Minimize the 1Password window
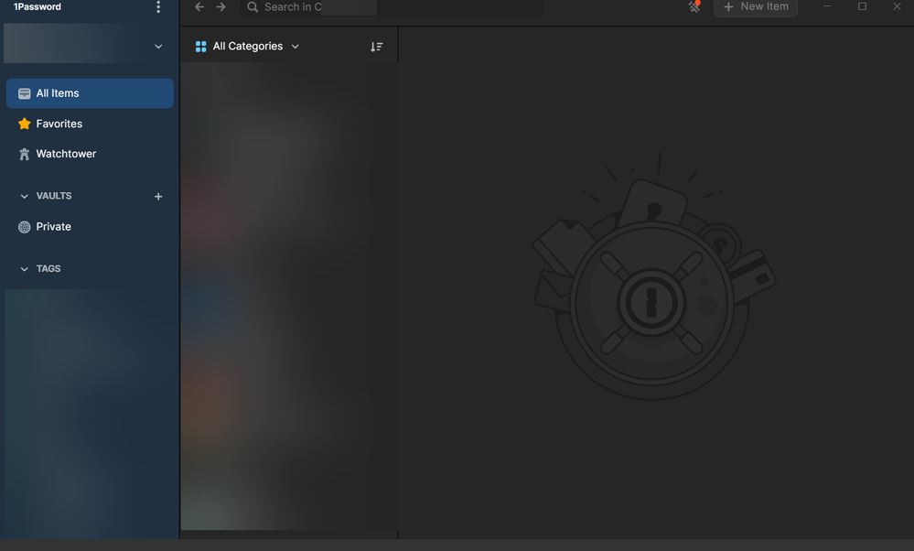 [827, 7]
